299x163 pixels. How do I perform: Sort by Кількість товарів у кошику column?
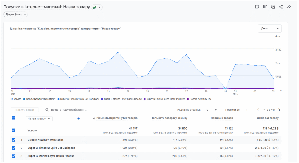tap(170, 118)
